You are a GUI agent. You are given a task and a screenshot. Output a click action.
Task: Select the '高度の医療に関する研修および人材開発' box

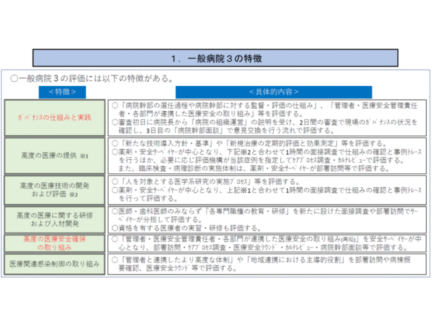click(x=54, y=220)
